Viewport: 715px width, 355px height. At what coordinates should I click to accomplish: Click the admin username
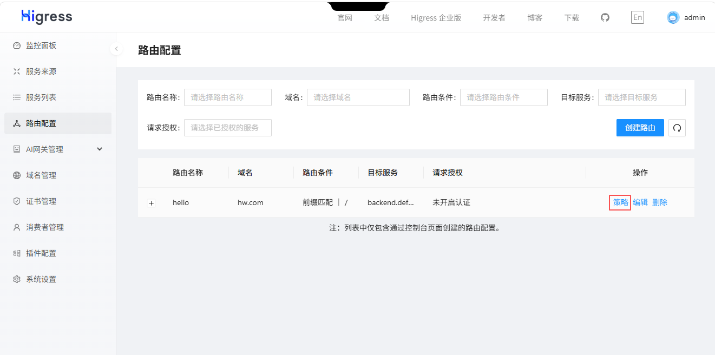click(694, 17)
